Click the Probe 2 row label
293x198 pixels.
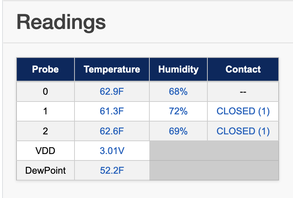coord(45,131)
